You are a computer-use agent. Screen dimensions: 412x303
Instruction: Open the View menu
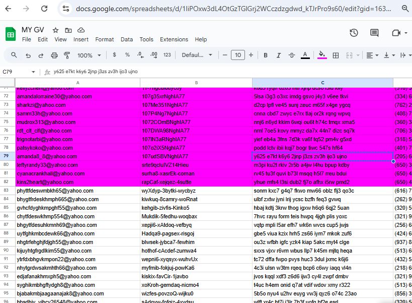coord(60,39)
